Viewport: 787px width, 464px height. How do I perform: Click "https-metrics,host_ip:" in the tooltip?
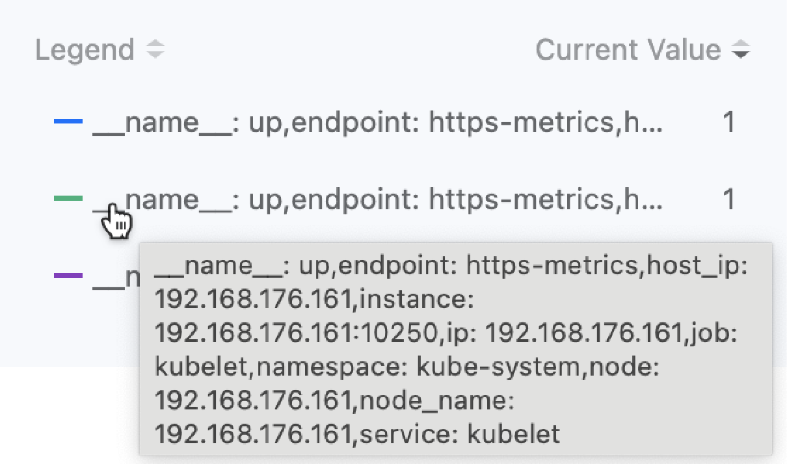click(613, 265)
